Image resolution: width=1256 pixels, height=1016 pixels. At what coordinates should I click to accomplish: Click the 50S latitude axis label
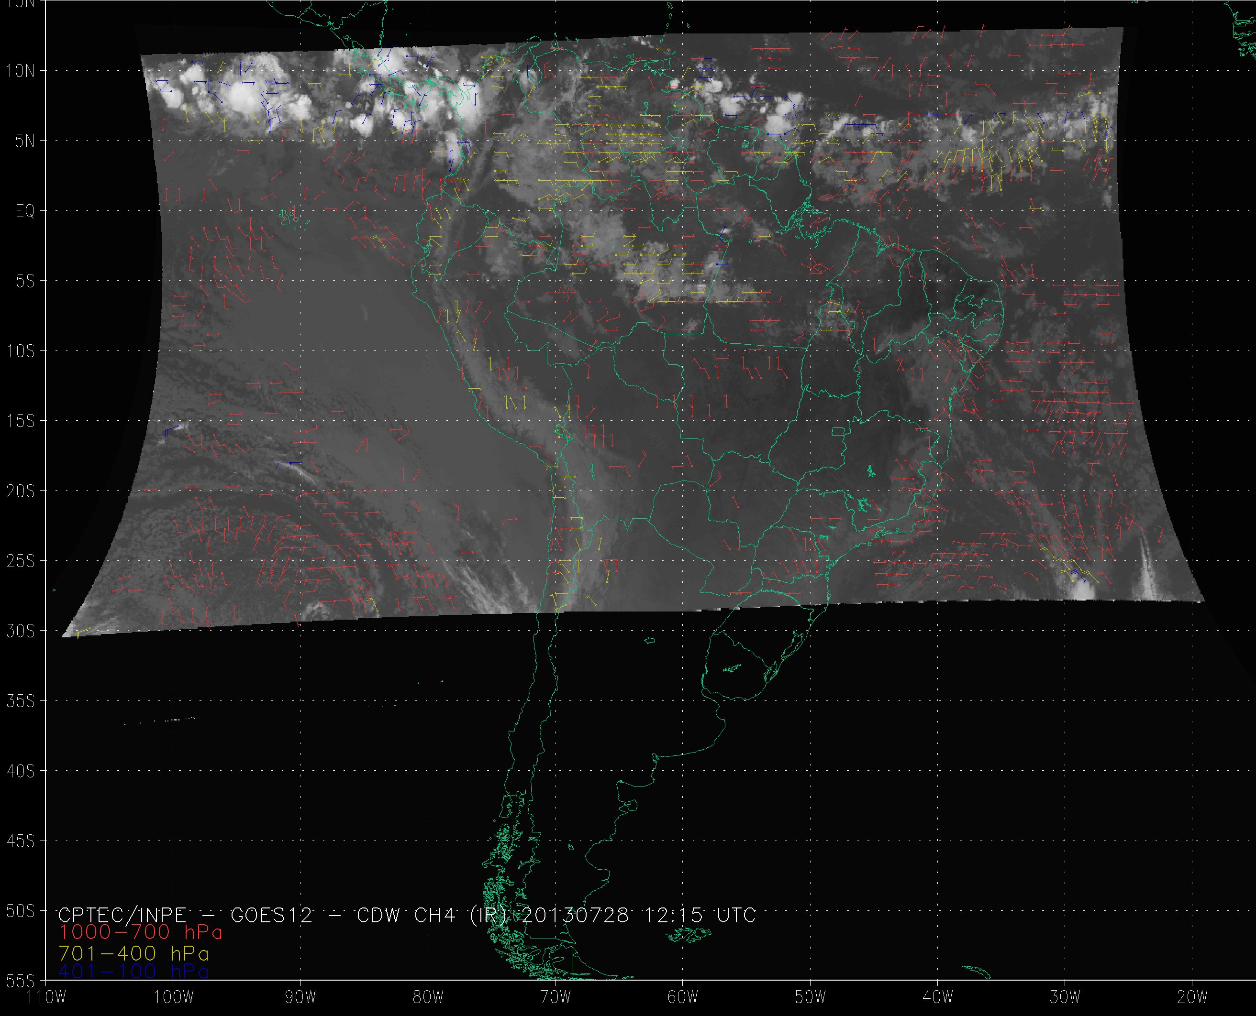point(21,911)
